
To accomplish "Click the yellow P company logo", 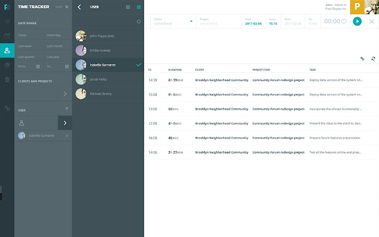I will (357, 7).
